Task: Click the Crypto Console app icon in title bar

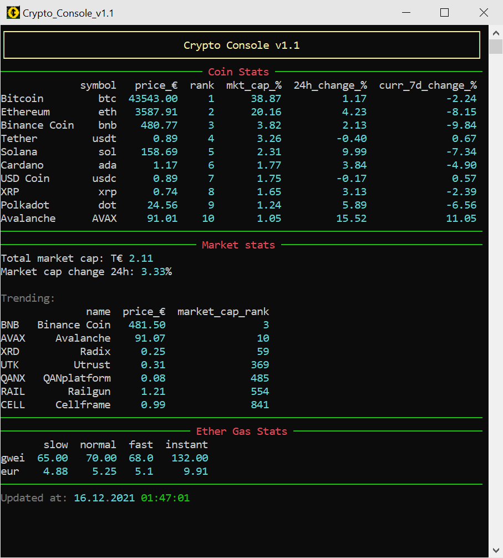Action: click(13, 13)
